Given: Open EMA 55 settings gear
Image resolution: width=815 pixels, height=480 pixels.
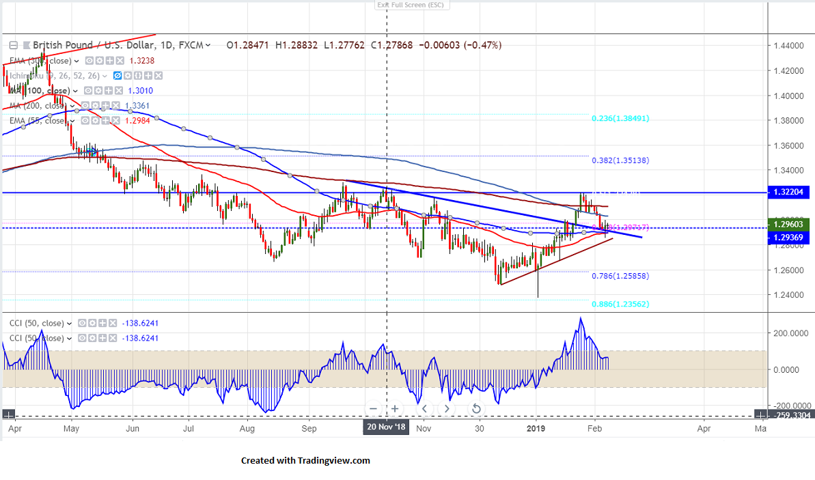Looking at the screenshot, I should 95,121.
